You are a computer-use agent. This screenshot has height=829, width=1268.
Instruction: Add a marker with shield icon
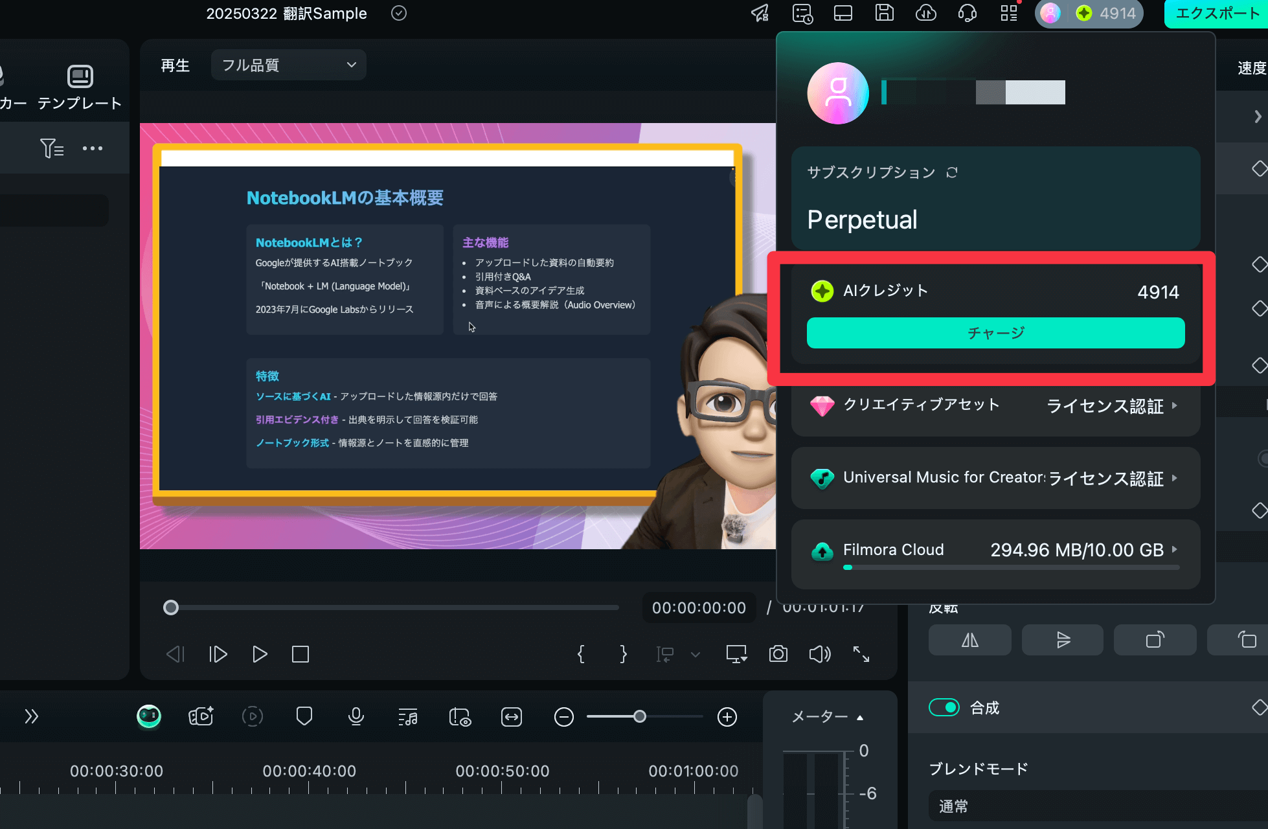(x=304, y=716)
